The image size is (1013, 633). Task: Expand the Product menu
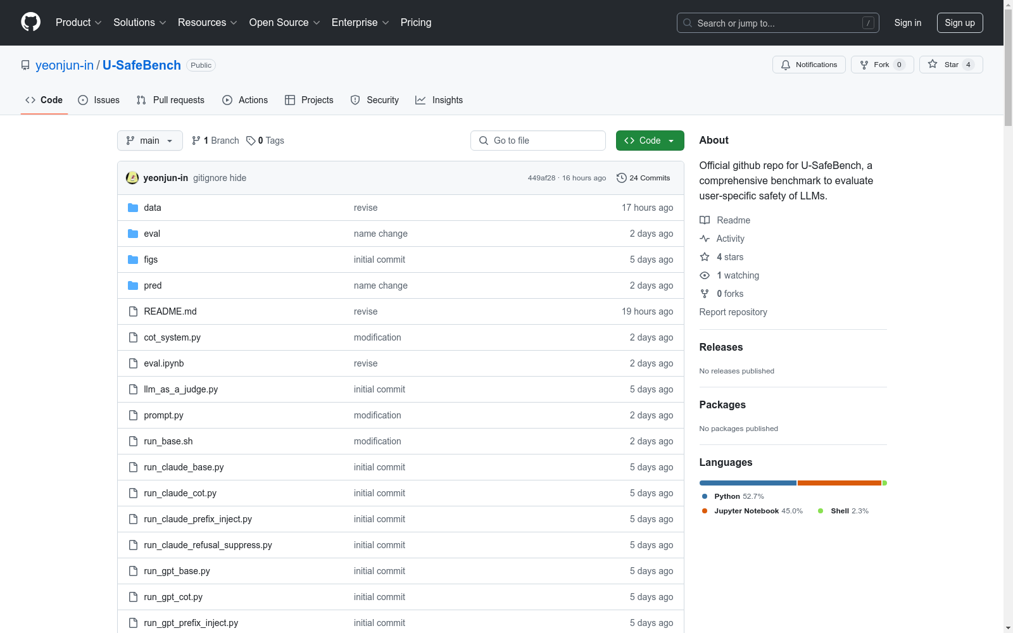[79, 23]
